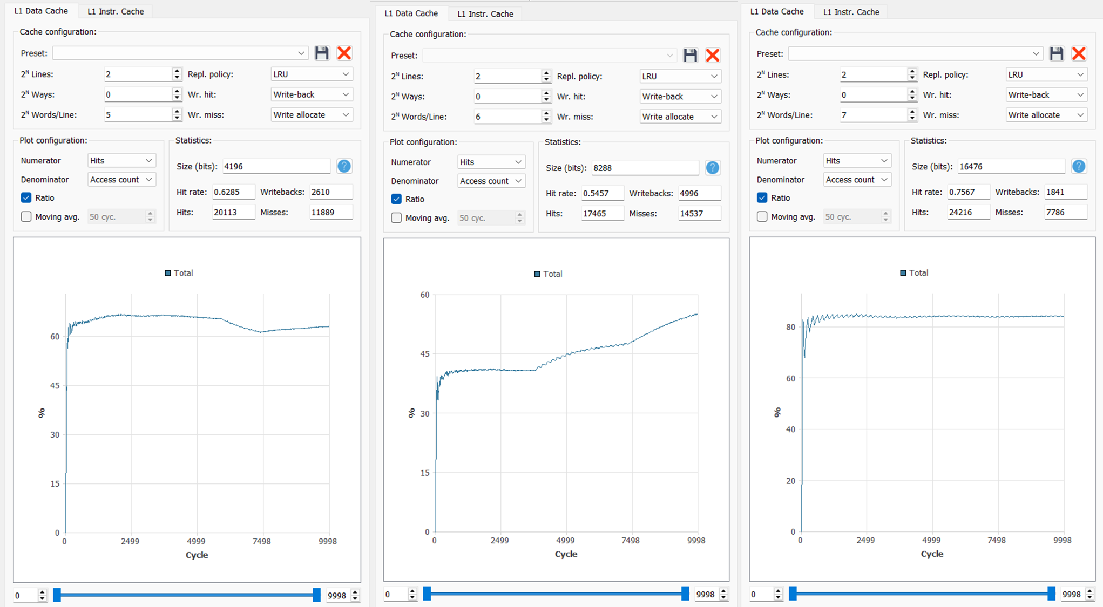
Task: Open Wr. miss dropdown in middle panel
Action: point(679,117)
